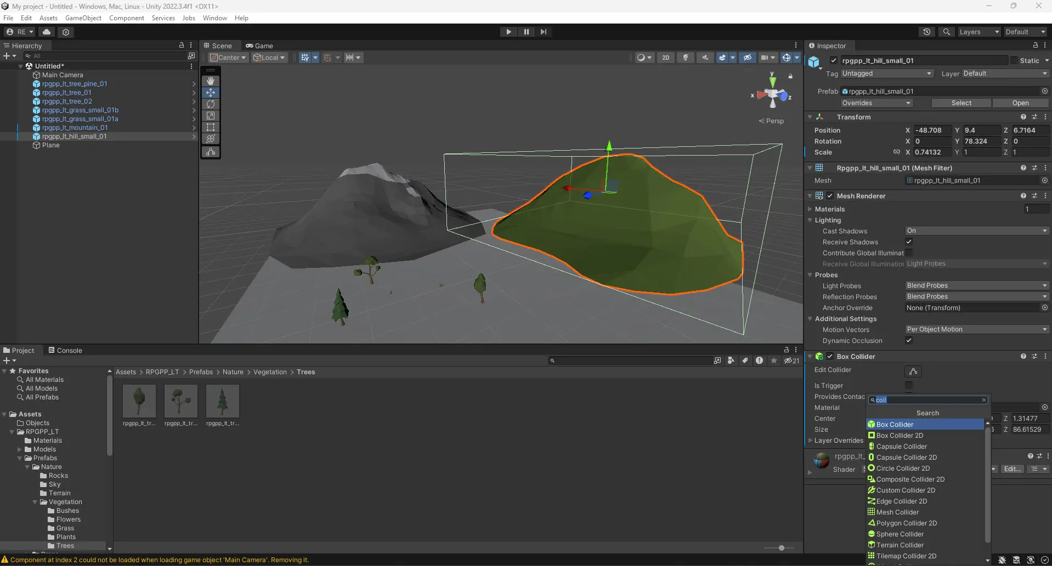This screenshot has width=1052, height=566.
Task: Select the Rect transform tool
Action: click(x=211, y=127)
